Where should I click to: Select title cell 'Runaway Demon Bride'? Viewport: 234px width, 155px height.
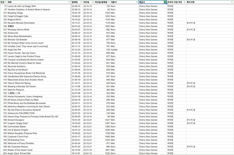[x=18, y=30]
